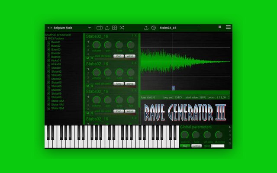Click the small square icon near menu
Image resolution: width=277 pixels, height=173 pixels.
(x=220, y=27)
